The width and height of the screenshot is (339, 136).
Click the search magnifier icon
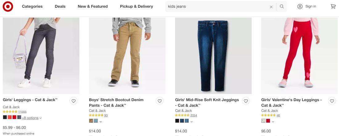tap(282, 6)
